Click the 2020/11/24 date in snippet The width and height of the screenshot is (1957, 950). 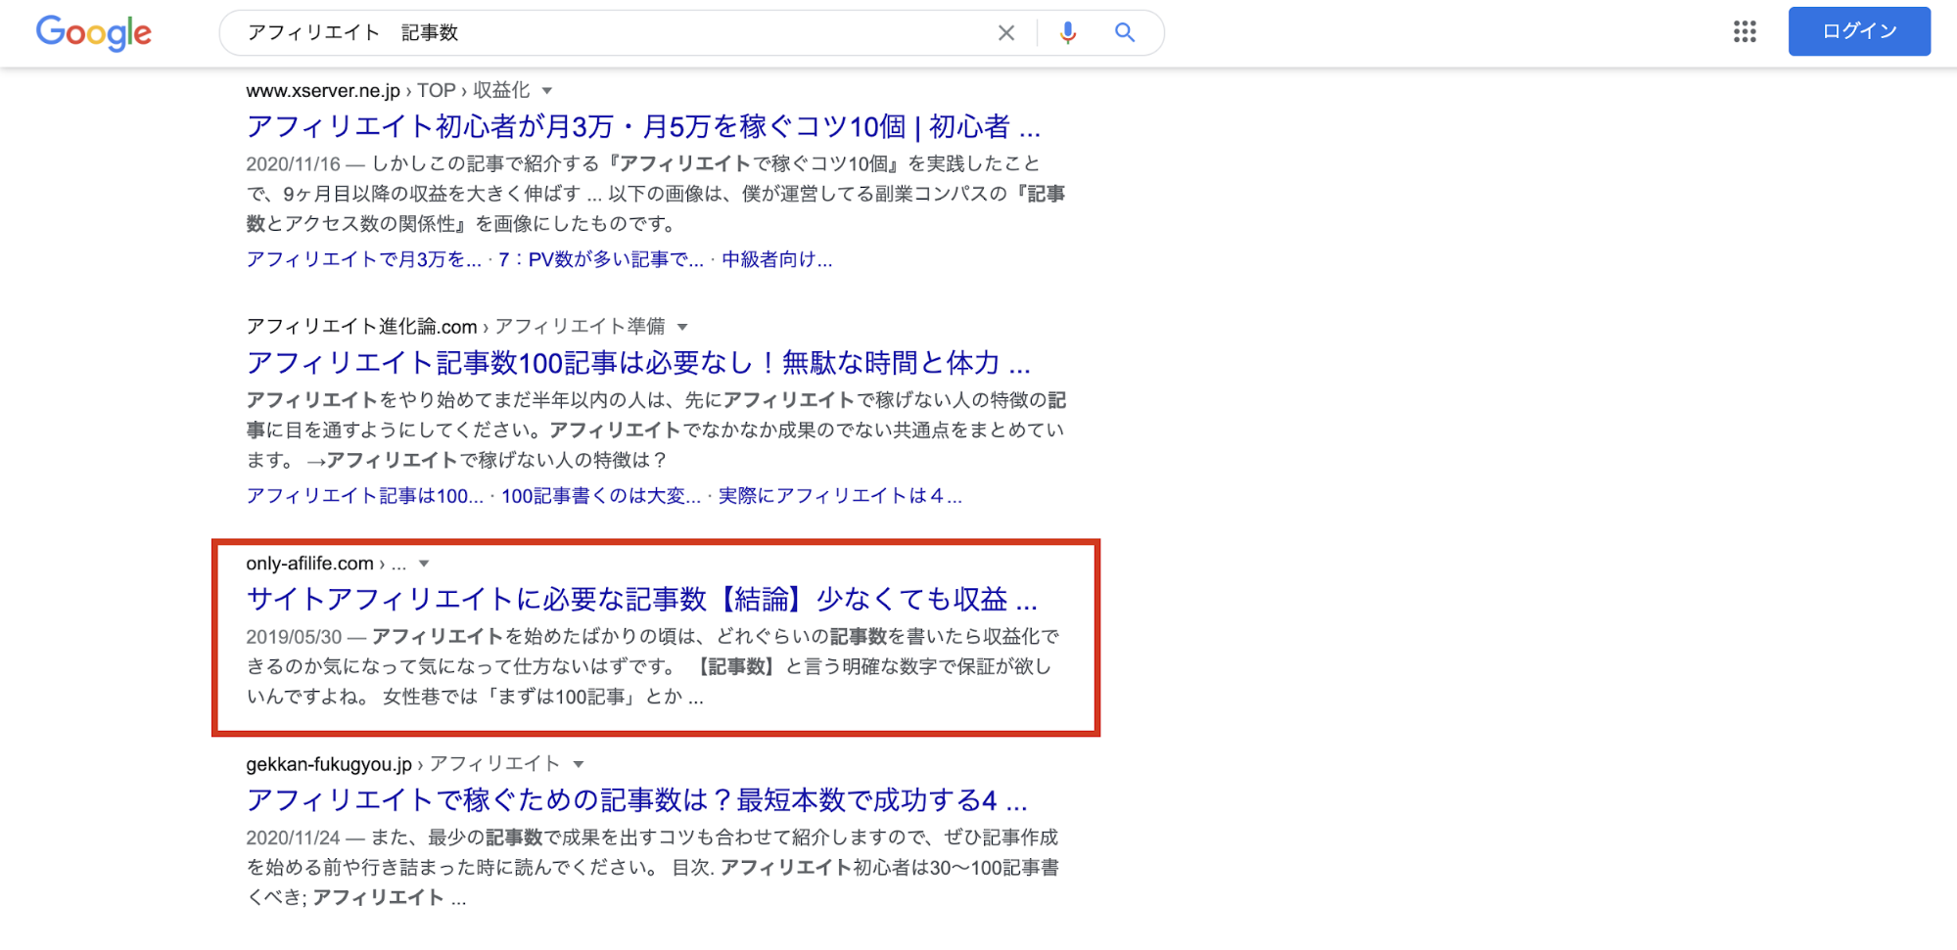point(293,838)
